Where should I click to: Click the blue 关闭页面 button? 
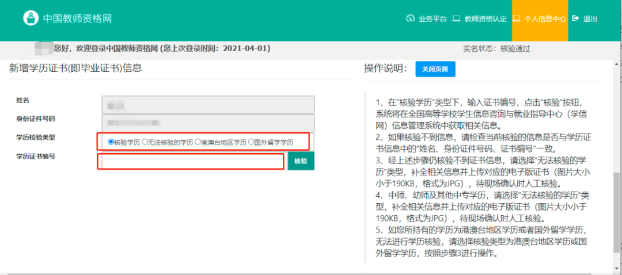click(435, 69)
